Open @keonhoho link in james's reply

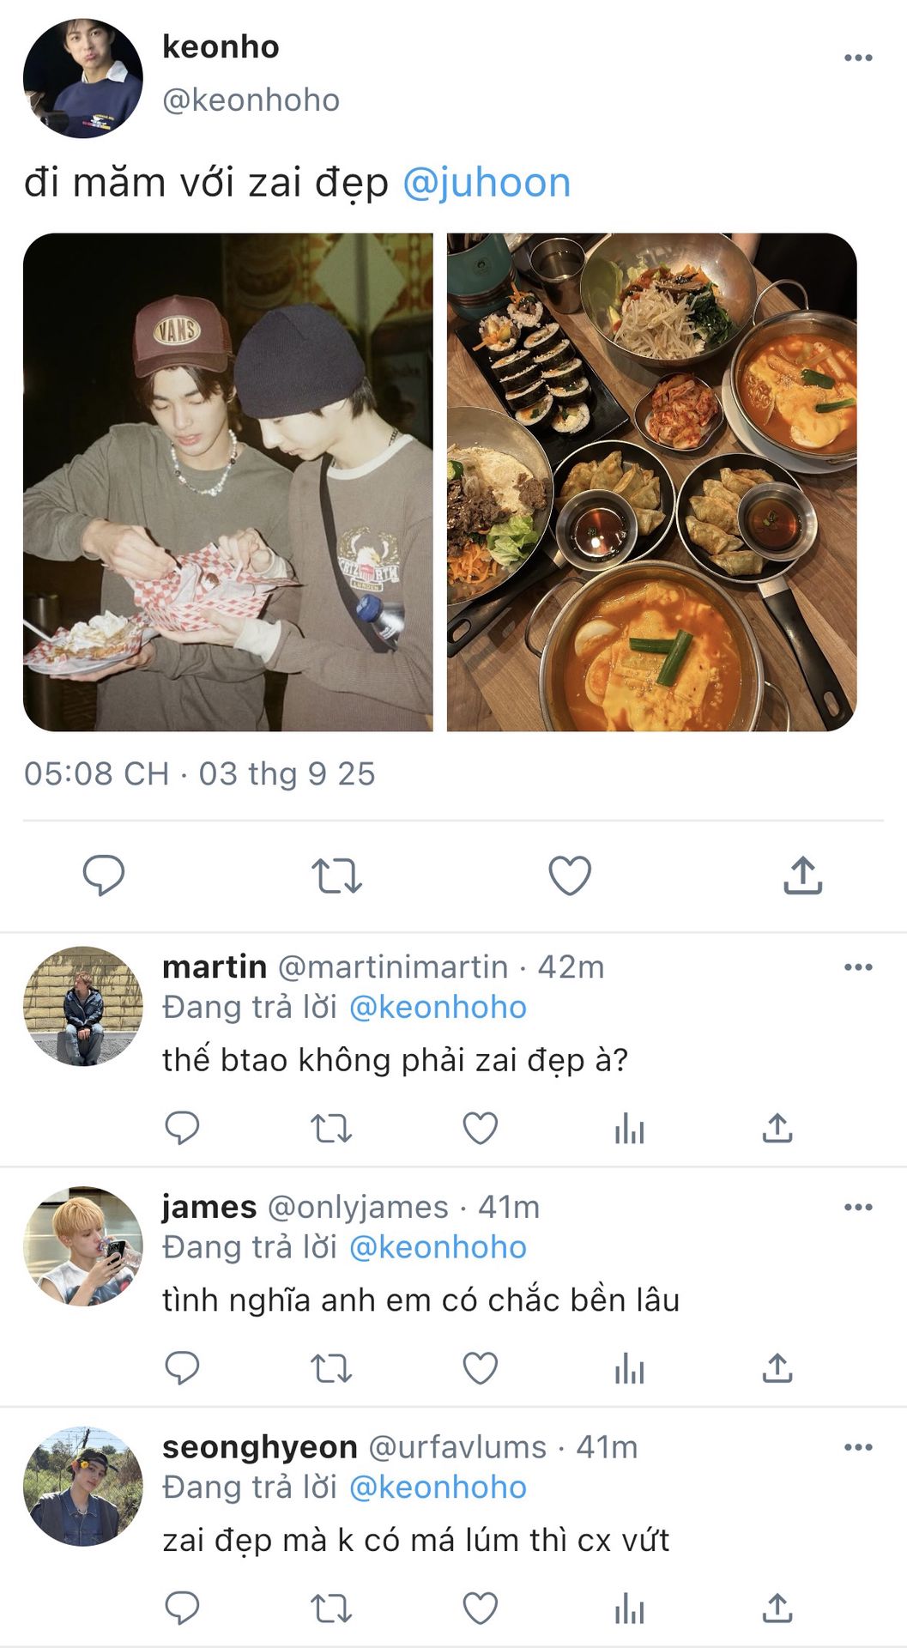pyautogui.click(x=438, y=1247)
